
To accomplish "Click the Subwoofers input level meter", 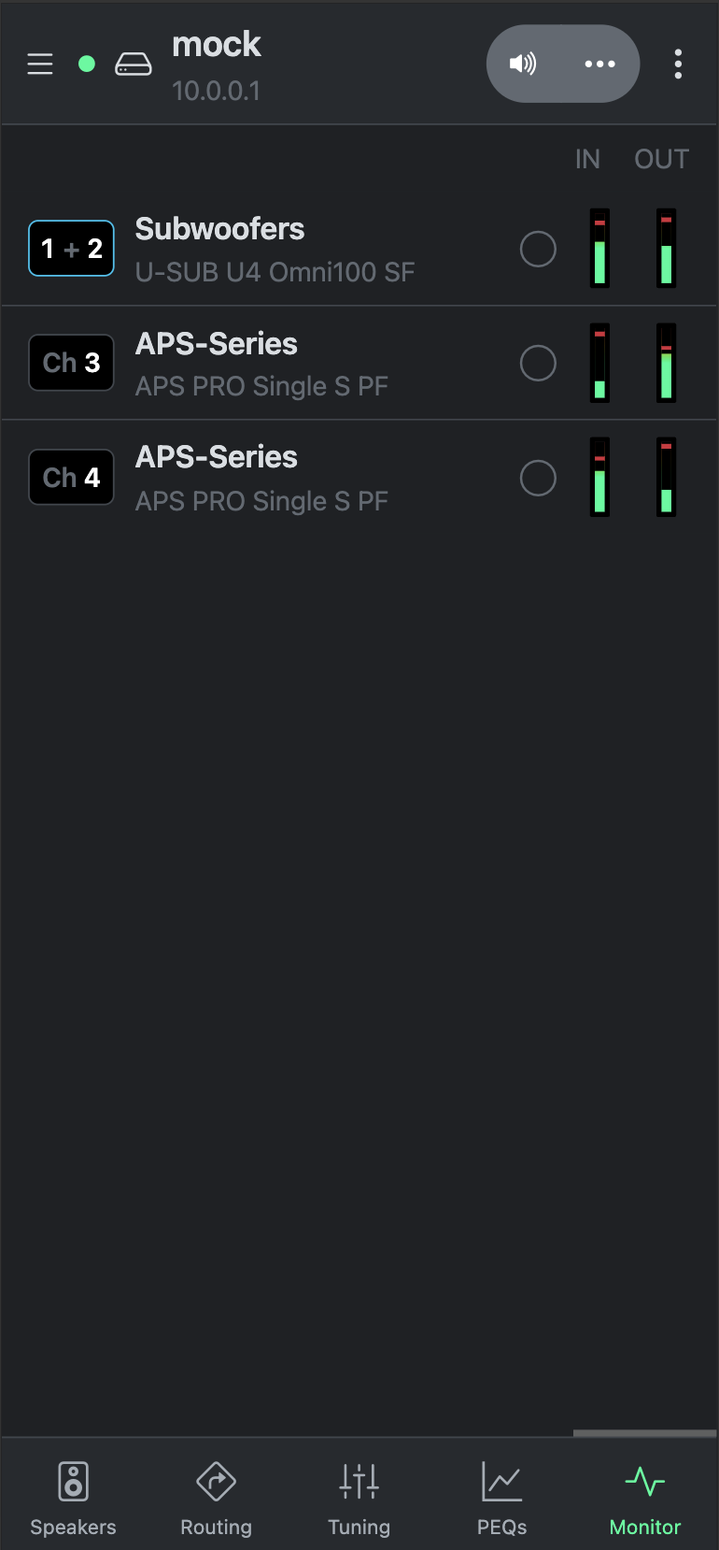I will (x=599, y=248).
